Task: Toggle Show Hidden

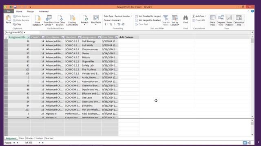Action: (x=229, y=20)
